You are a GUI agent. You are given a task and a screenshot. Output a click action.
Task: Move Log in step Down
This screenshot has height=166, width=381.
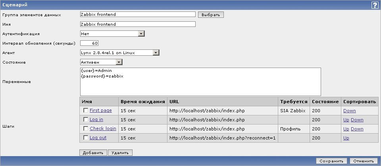tap(357, 120)
